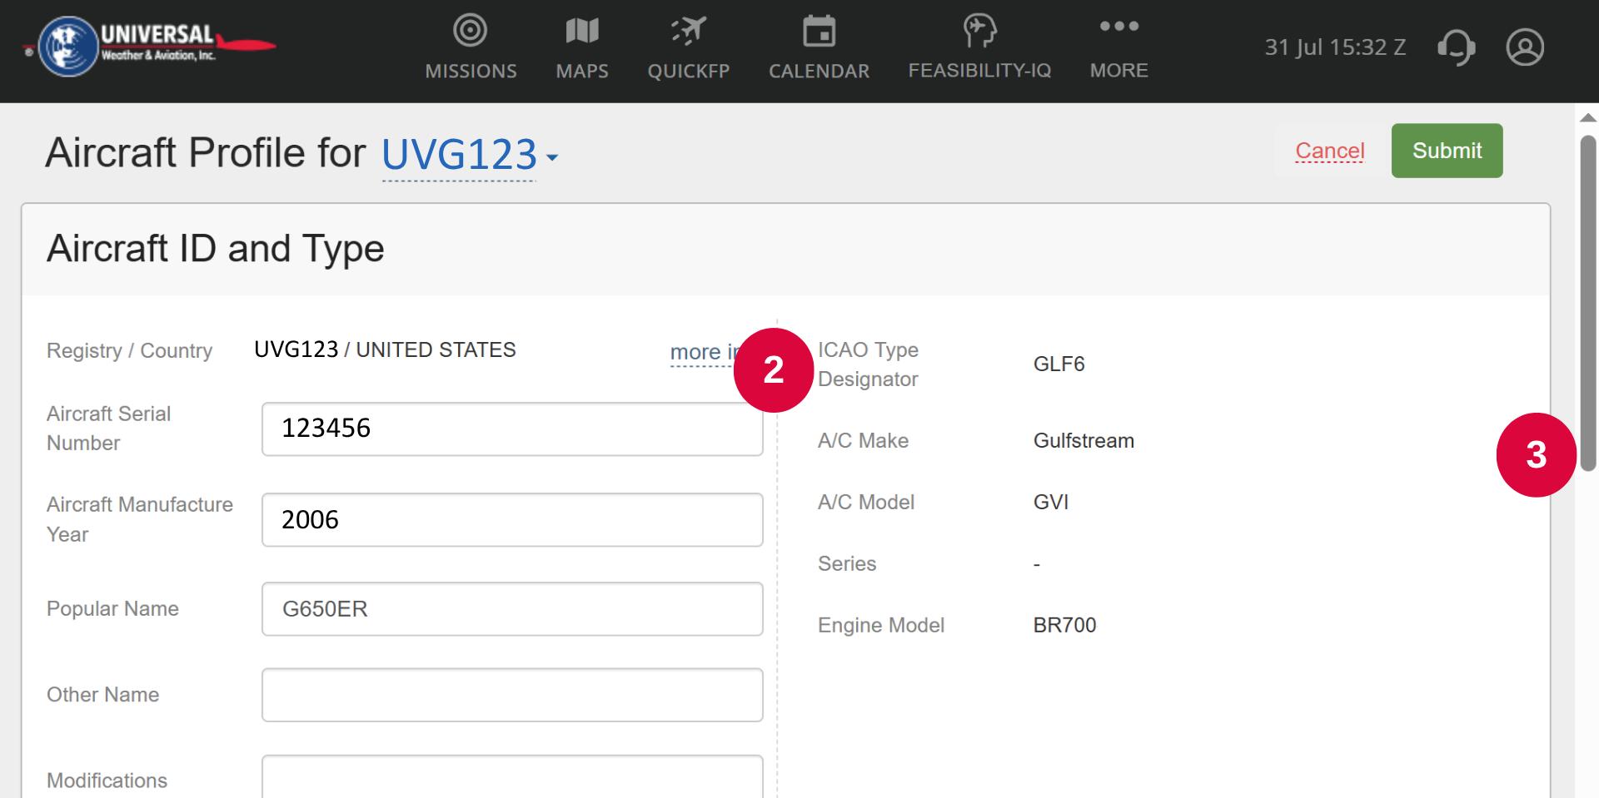Image resolution: width=1599 pixels, height=798 pixels.
Task: Expand the UVG123 aircraft dropdown arrow
Action: pos(551,156)
